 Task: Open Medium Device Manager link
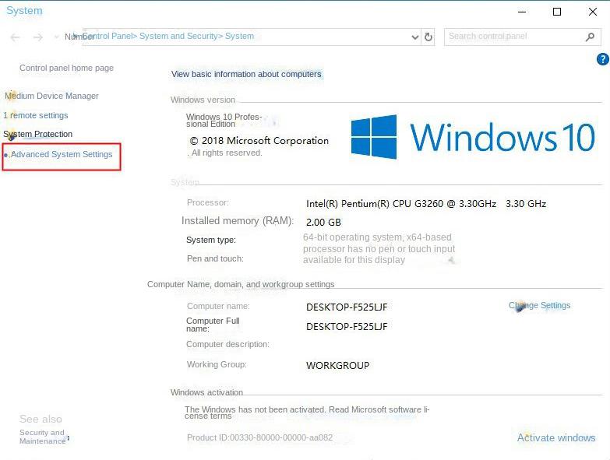(51, 96)
